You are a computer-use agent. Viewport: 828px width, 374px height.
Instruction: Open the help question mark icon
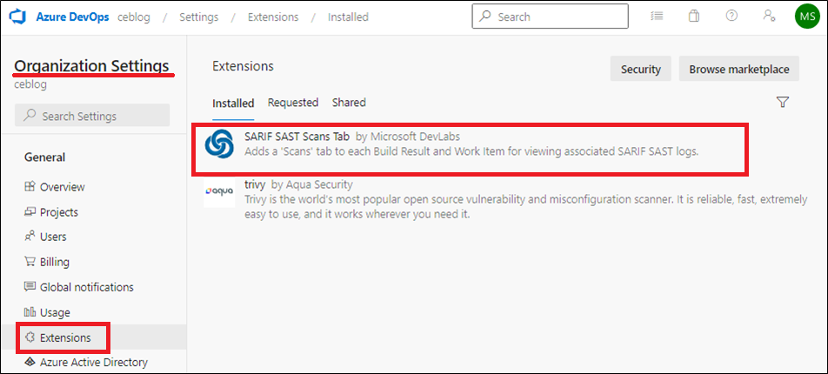point(731,17)
